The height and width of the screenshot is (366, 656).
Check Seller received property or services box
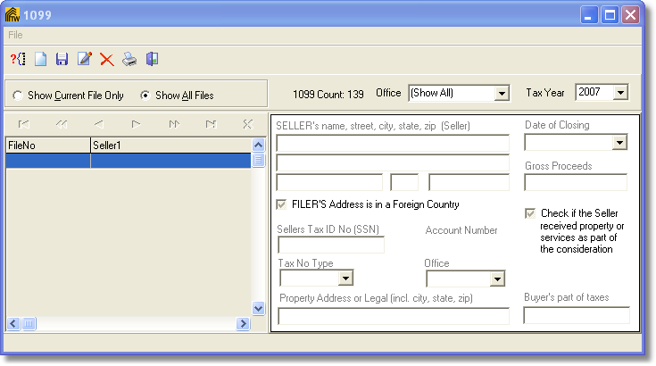(x=530, y=214)
